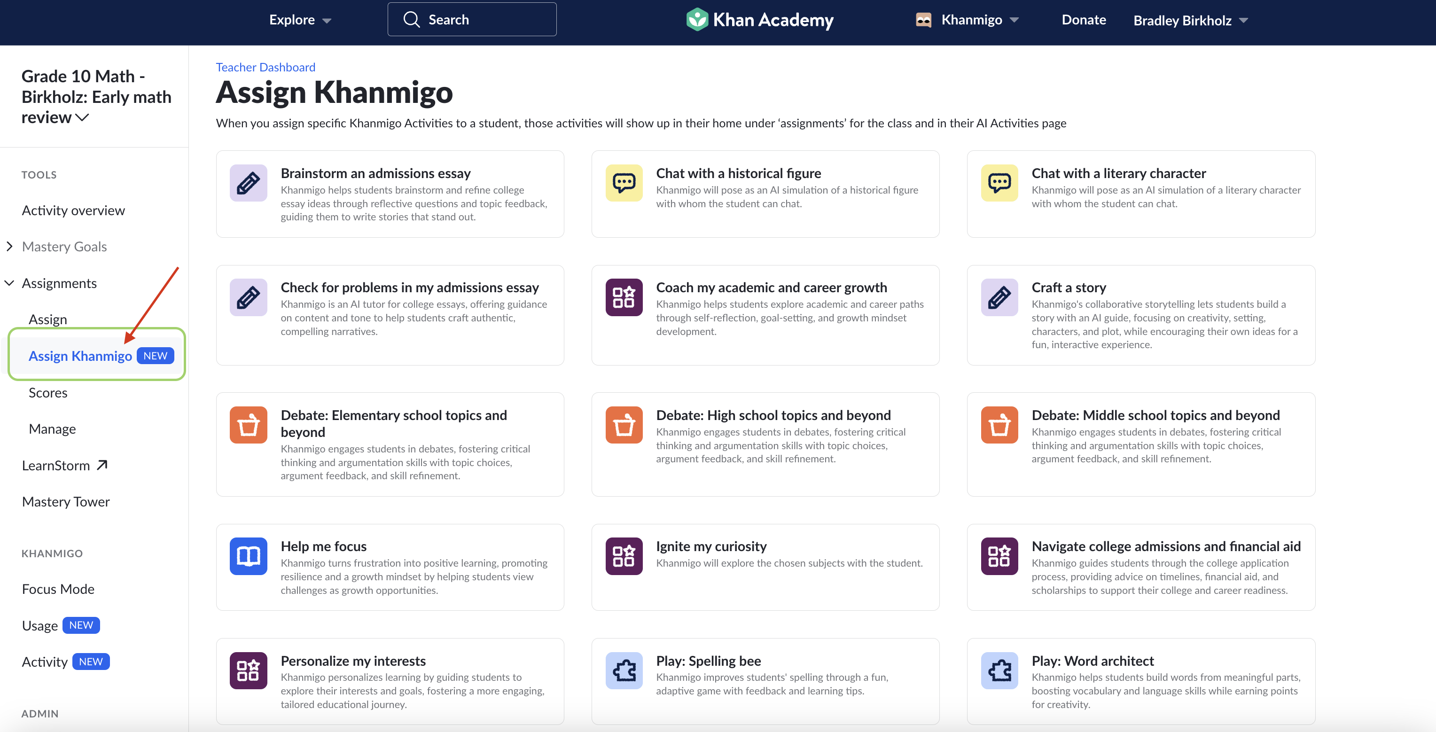The image size is (1436, 732).
Task: Open the Play: Spelling bee title
Action: (708, 661)
